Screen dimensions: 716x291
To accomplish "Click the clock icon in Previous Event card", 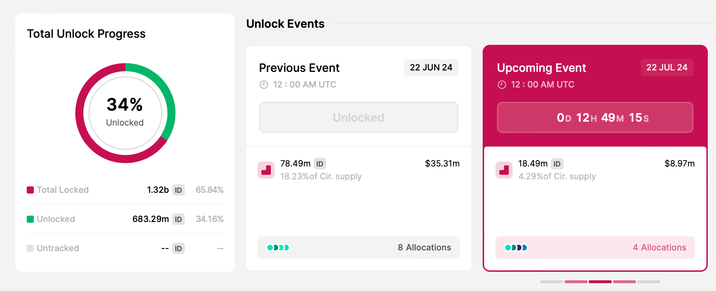I will [264, 85].
